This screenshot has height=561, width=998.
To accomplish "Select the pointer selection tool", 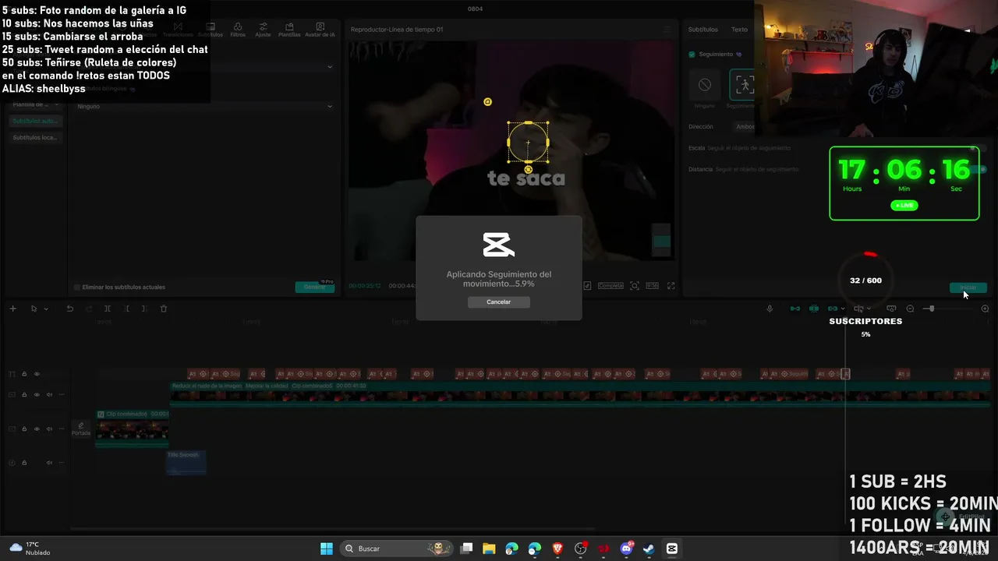I will coord(34,309).
